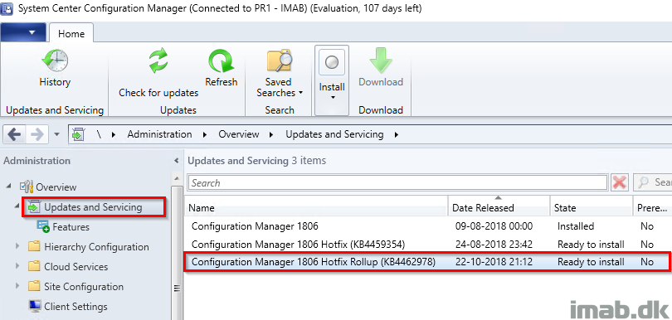
Task: Open Saved Searches folder icon
Action: (279, 61)
